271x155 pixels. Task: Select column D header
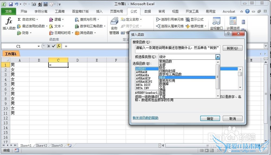coord(78,60)
